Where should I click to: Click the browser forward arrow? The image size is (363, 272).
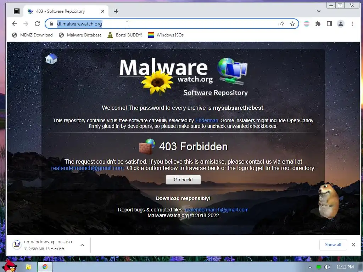(x=26, y=24)
